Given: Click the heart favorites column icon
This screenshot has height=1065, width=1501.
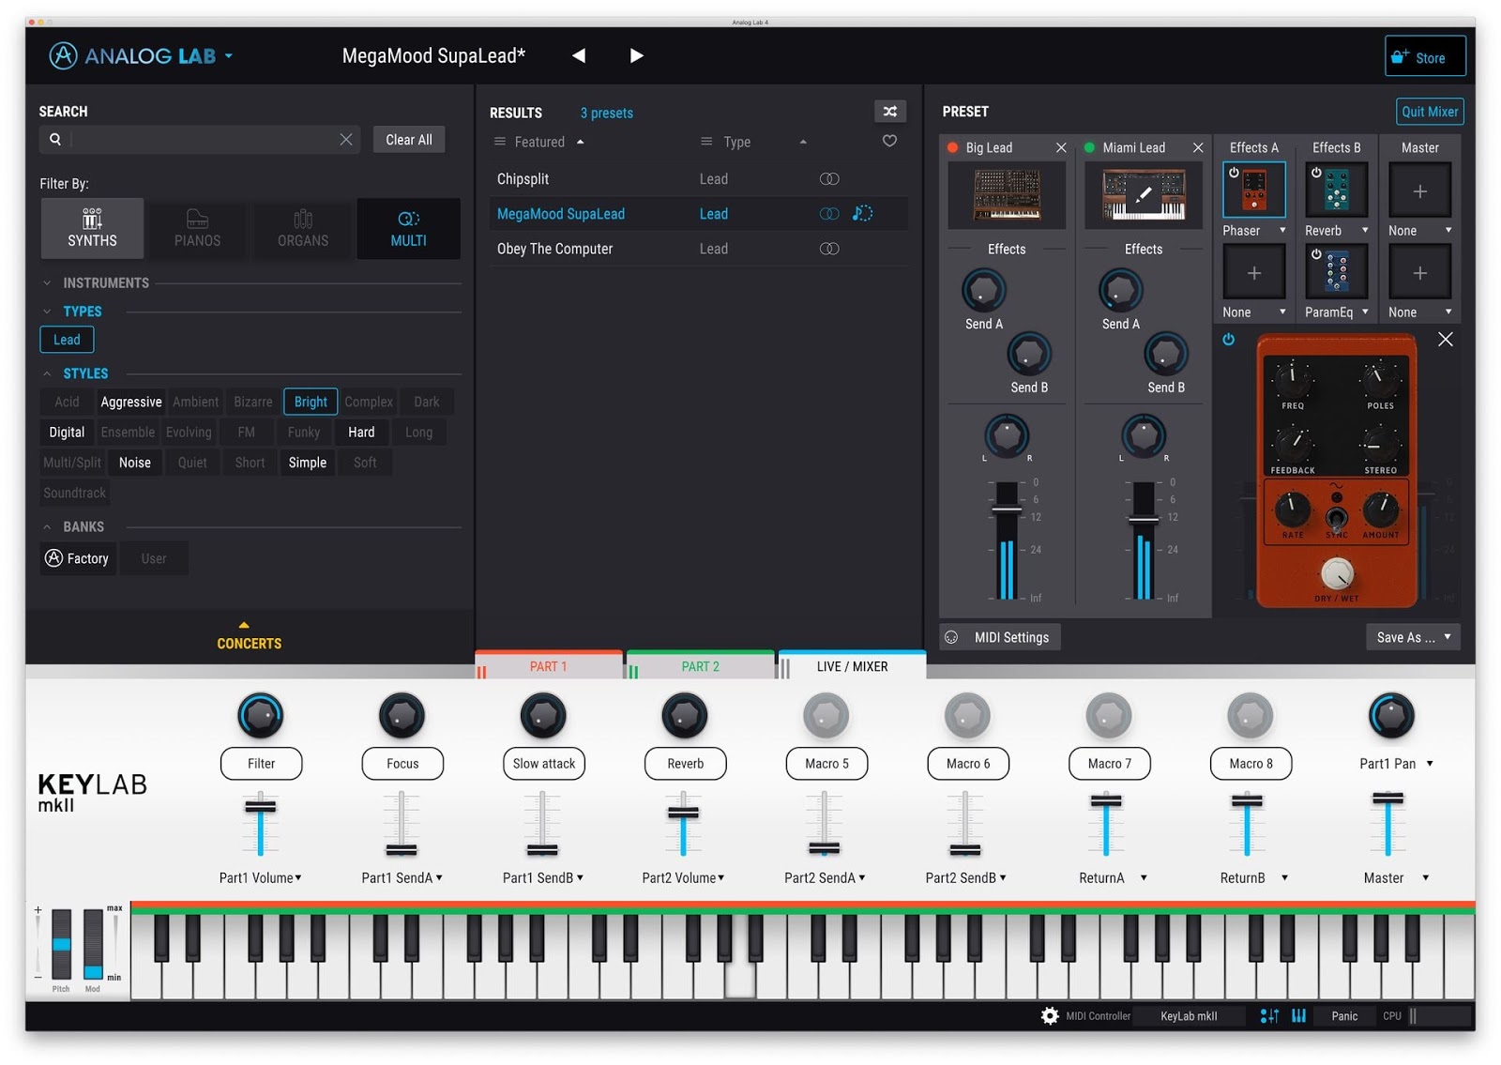Looking at the screenshot, I should [889, 142].
